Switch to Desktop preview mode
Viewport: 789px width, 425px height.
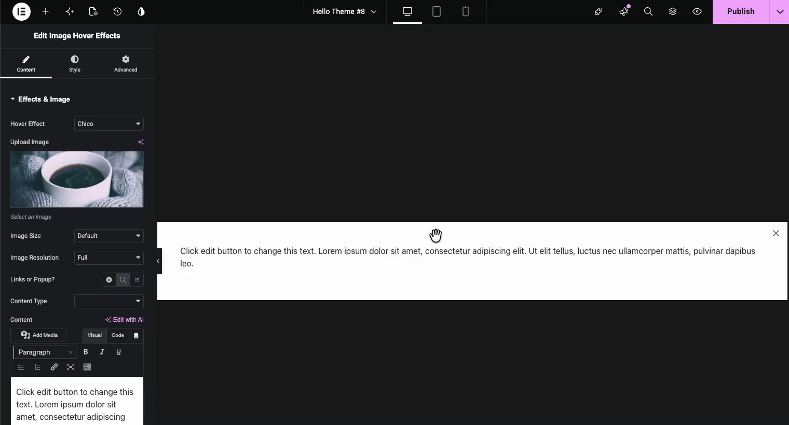[407, 11]
